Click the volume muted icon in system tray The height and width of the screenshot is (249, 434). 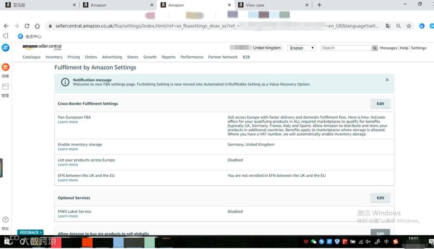[368, 241]
